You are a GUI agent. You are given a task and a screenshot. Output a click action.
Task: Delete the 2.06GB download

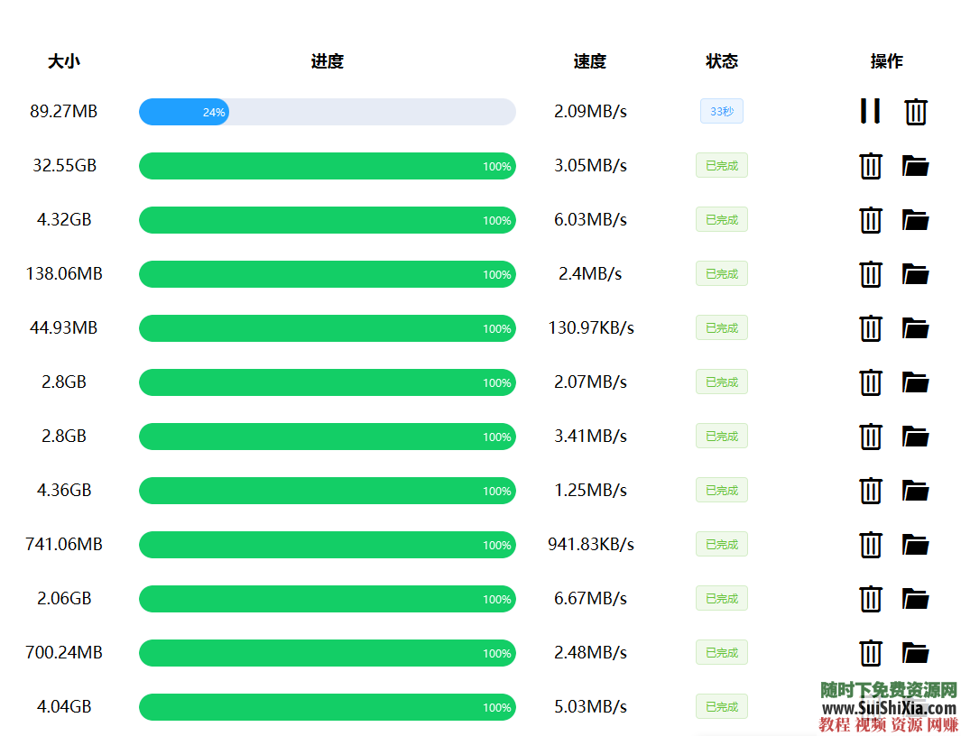tap(870, 599)
